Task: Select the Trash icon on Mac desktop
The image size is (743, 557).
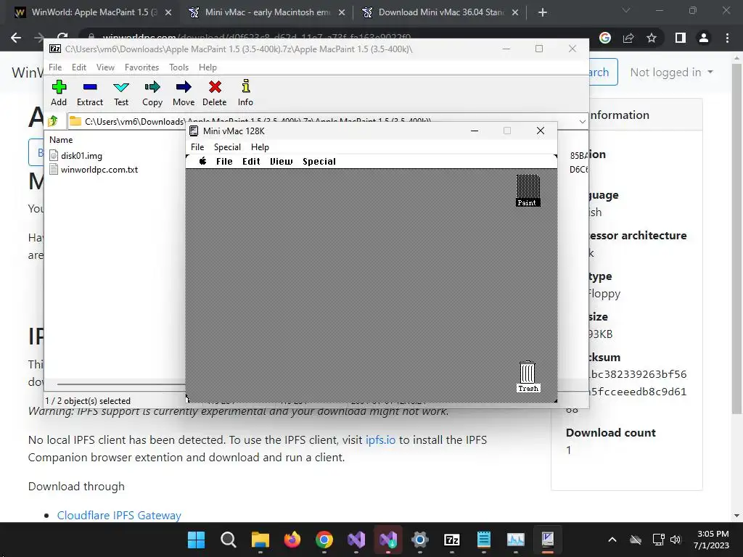Action: (x=528, y=377)
